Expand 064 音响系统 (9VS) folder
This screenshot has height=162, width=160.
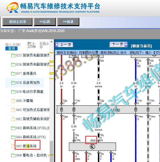pos(31,137)
